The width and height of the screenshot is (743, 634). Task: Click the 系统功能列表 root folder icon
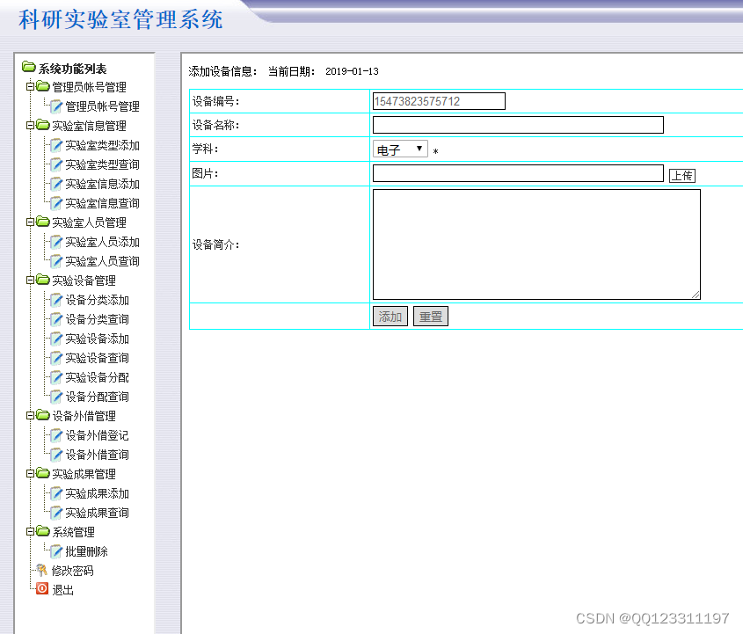tap(29, 67)
